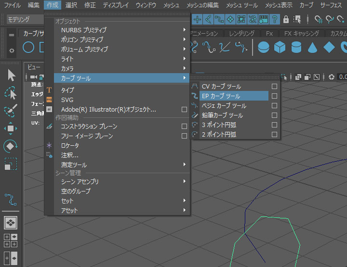Select the four-pane view layout button
Image resolution: width=347 pixels, height=267 pixels.
point(11,240)
